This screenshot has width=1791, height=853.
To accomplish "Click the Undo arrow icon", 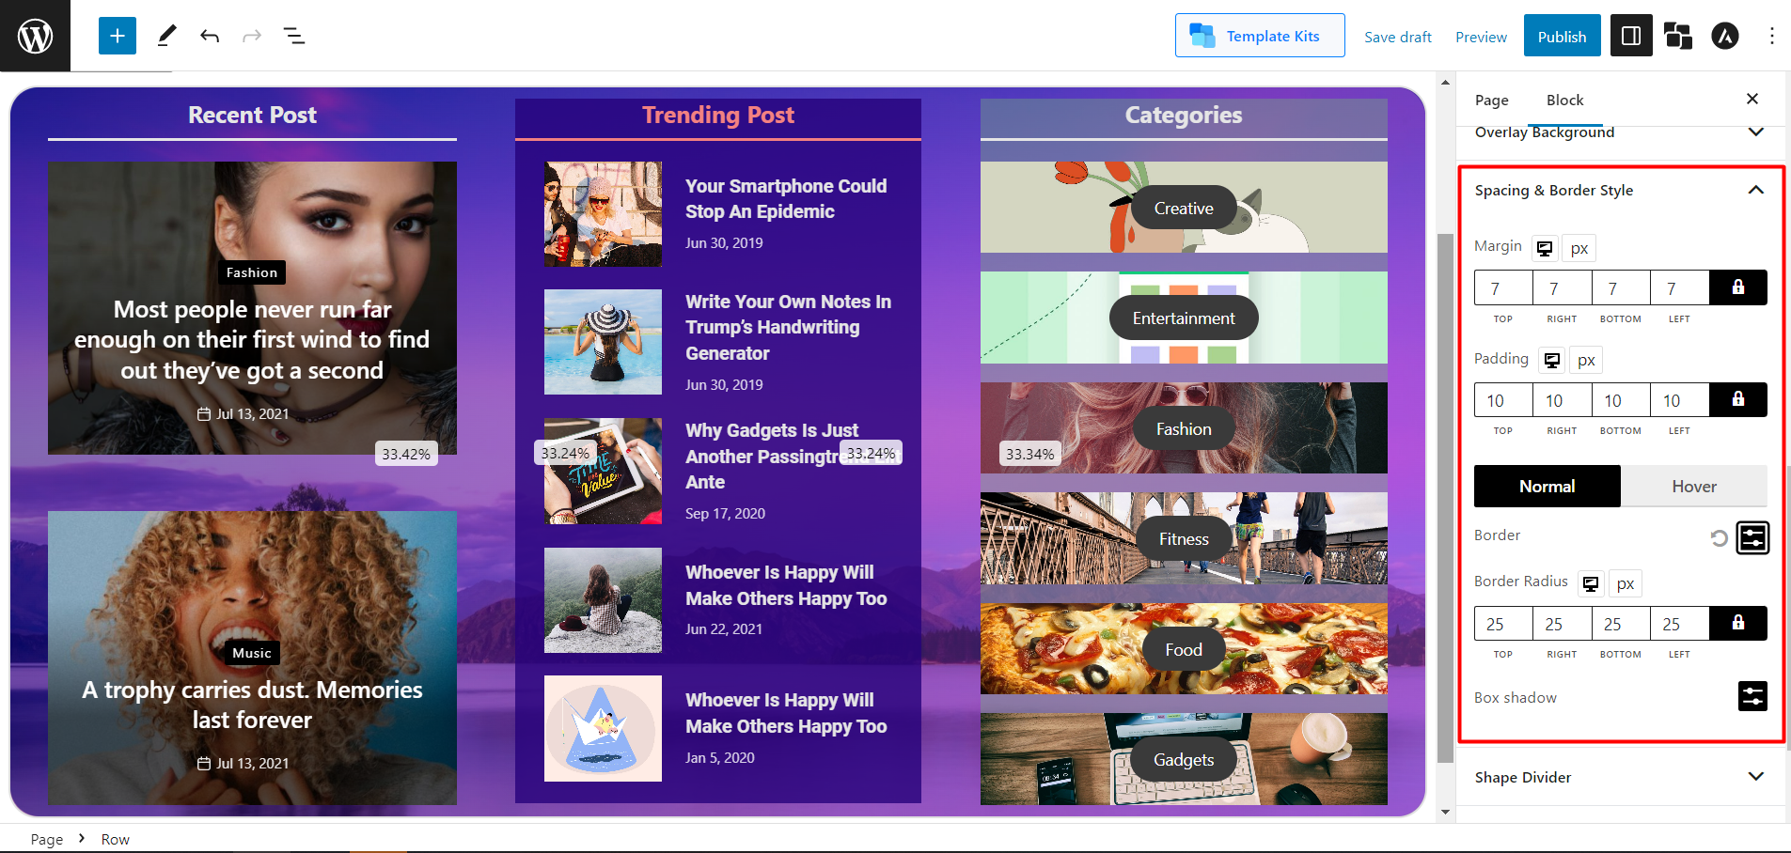I will pyautogui.click(x=209, y=36).
